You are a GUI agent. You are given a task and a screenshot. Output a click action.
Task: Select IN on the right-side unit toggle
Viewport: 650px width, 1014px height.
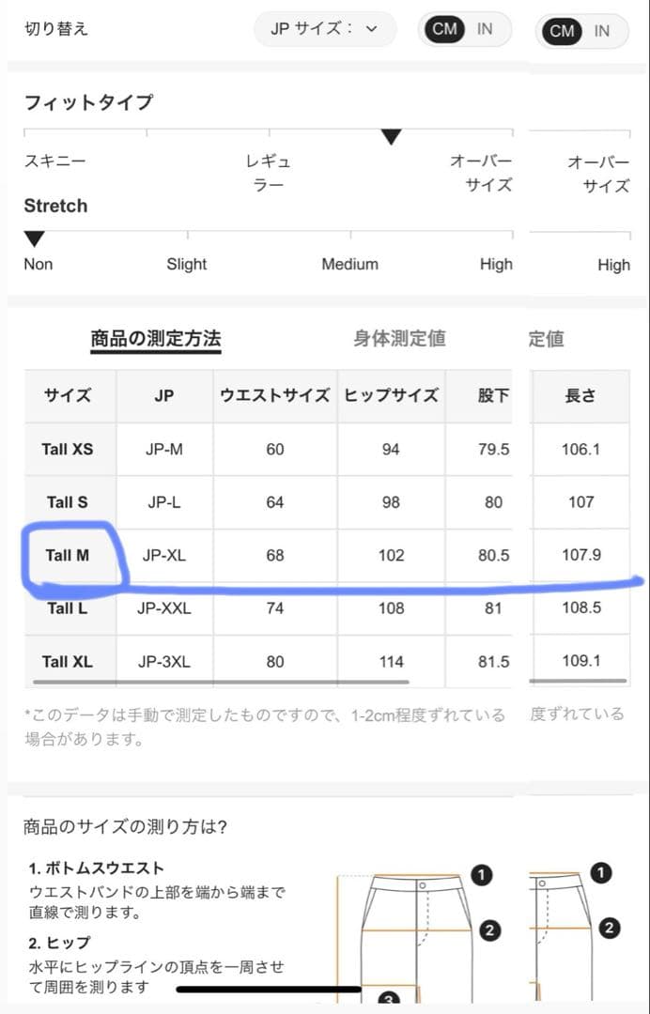[x=602, y=31]
